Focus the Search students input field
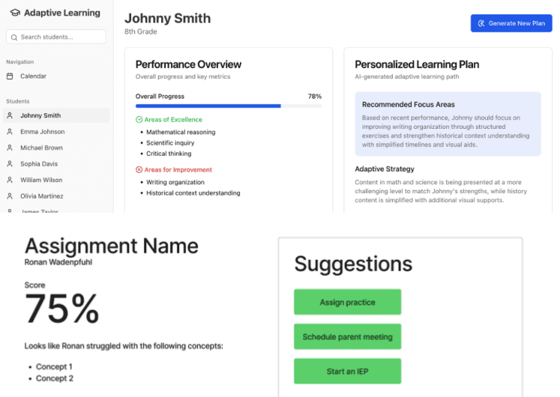Image resolution: width=560 pixels, height=397 pixels. pos(56,37)
